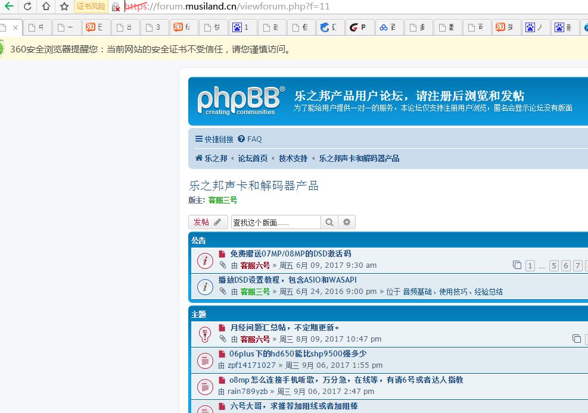
Task: Click the browser back arrow
Action: (x=8, y=7)
